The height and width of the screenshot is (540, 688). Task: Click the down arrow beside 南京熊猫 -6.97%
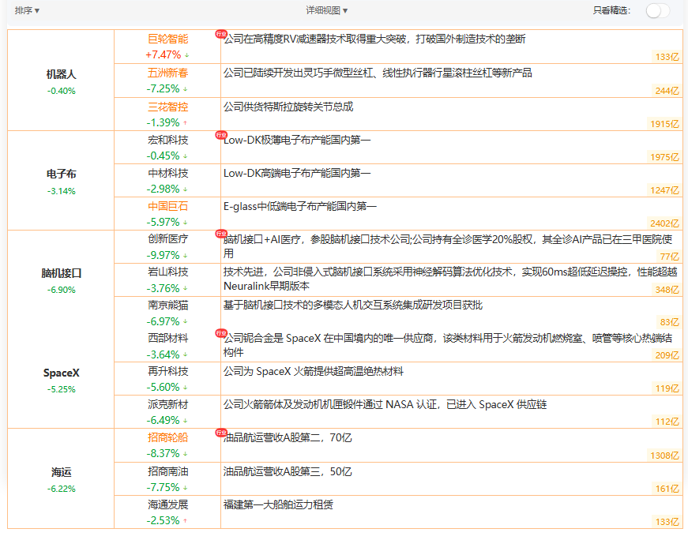tap(186, 321)
